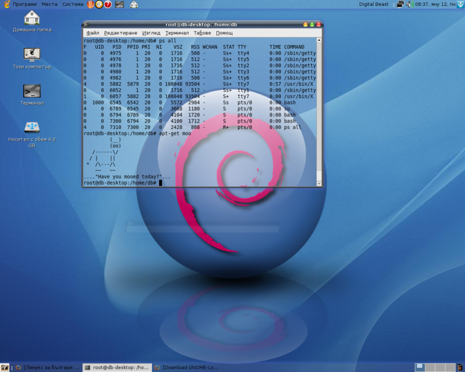465x372 pixels.
Task: Select the Табове menu in terminal
Action: pyautogui.click(x=202, y=33)
